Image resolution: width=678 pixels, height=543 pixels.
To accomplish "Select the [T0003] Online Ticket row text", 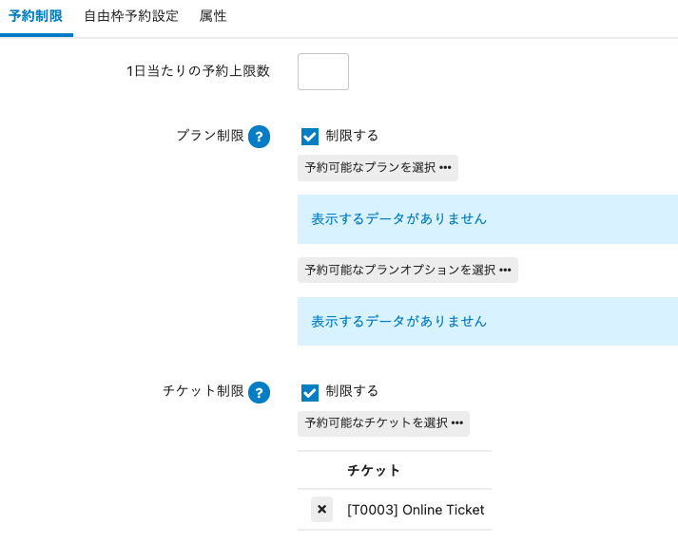I will point(416,510).
